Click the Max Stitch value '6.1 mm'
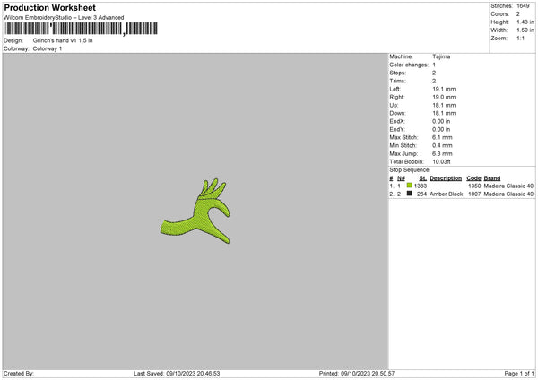 [442, 137]
